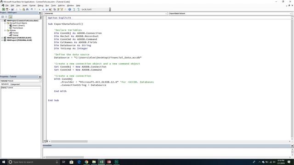Switch to the Categorized properties tab
294x165 pixels.
[15, 84]
